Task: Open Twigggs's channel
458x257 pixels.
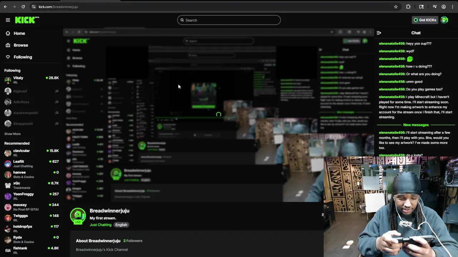Action: [31, 218]
